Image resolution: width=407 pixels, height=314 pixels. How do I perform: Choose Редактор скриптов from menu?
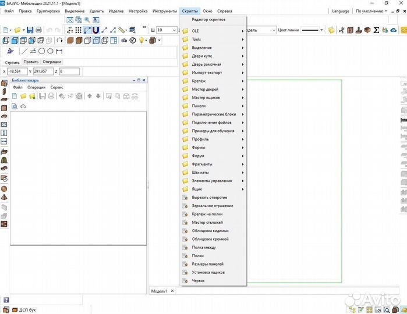[208, 20]
